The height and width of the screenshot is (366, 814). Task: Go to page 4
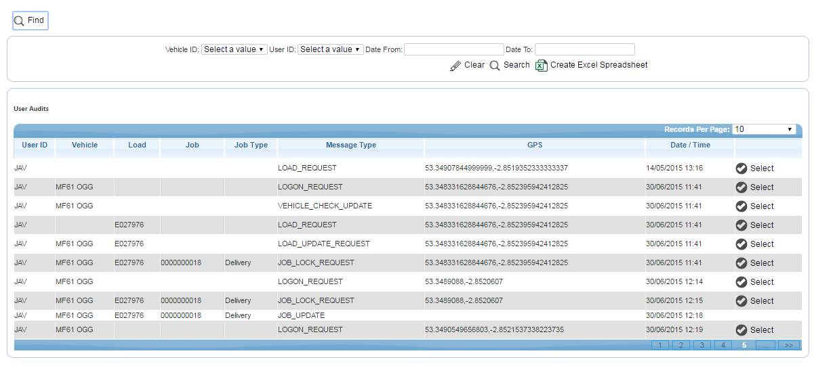pyautogui.click(x=723, y=345)
